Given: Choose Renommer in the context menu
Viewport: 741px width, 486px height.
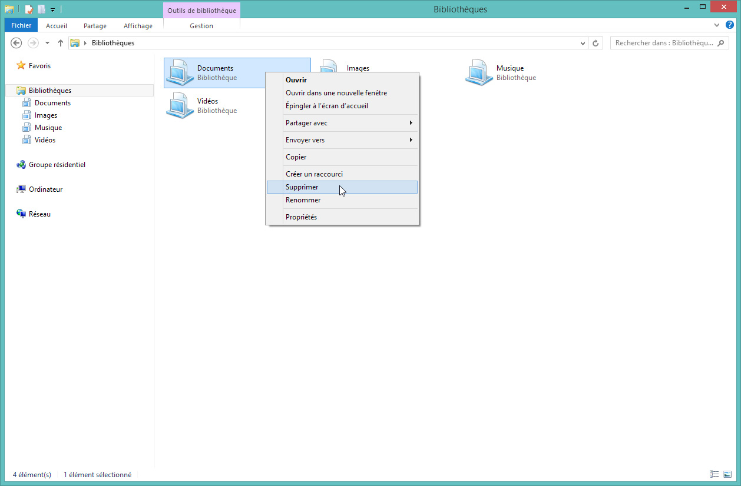Looking at the screenshot, I should tap(342, 200).
